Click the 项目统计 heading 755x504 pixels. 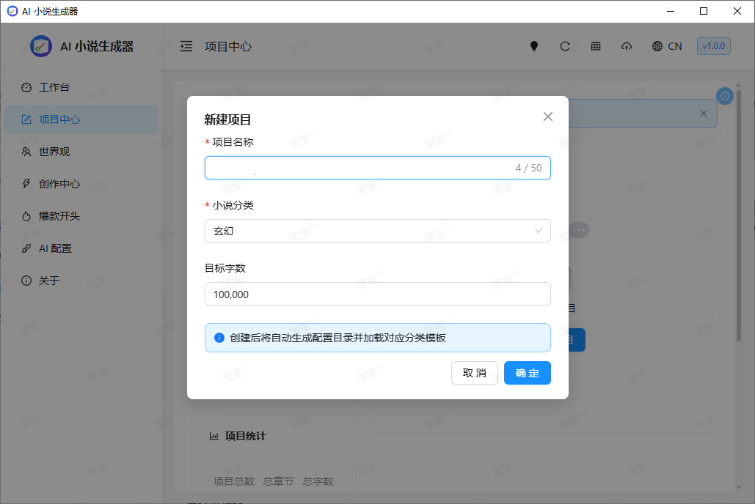point(246,436)
